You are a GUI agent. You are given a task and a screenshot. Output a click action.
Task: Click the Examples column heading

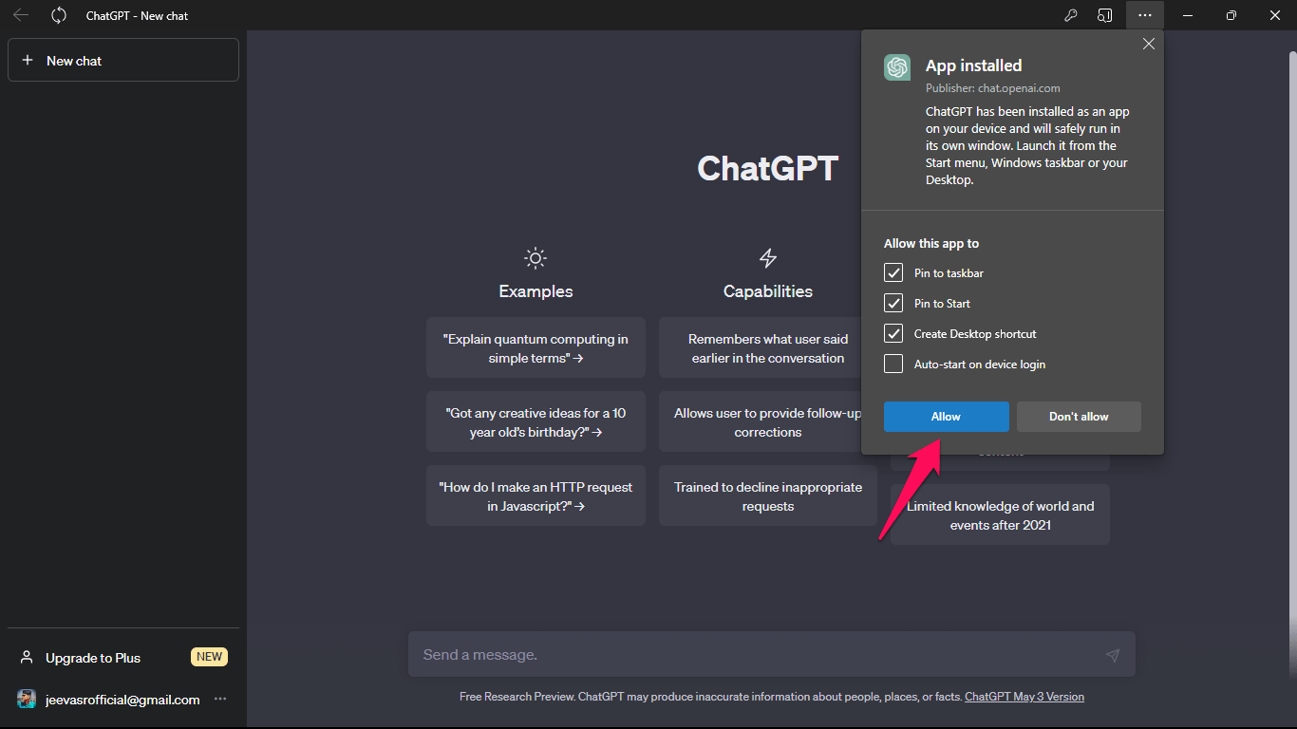coord(536,291)
